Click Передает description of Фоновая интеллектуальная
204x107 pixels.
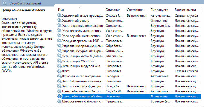(114, 76)
